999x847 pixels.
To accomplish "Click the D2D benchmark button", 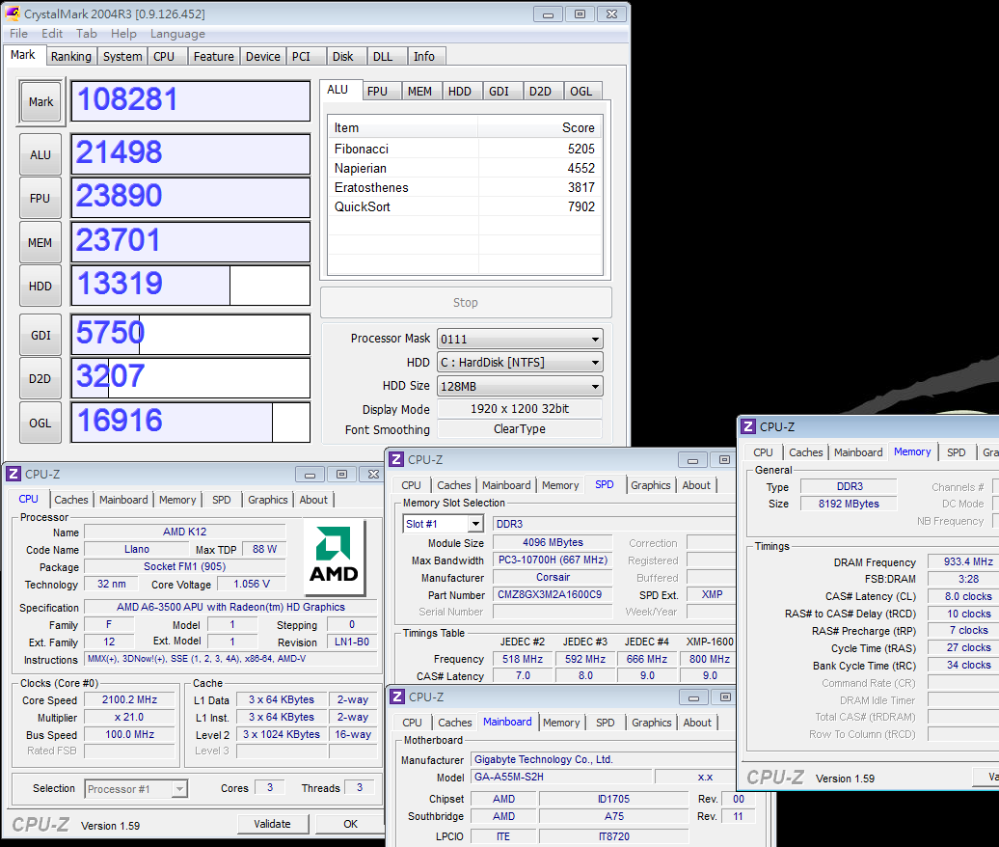I will (x=40, y=378).
